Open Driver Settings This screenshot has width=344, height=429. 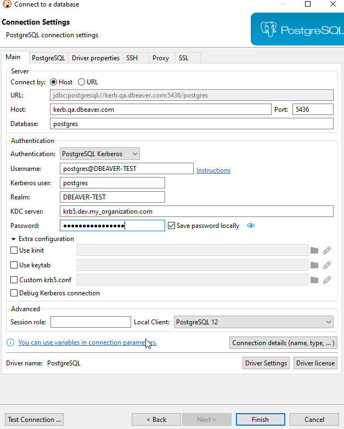click(x=266, y=363)
